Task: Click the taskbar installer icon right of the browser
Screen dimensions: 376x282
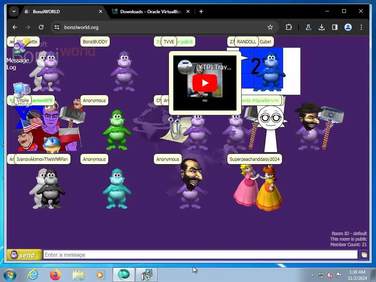Action: (x=147, y=275)
